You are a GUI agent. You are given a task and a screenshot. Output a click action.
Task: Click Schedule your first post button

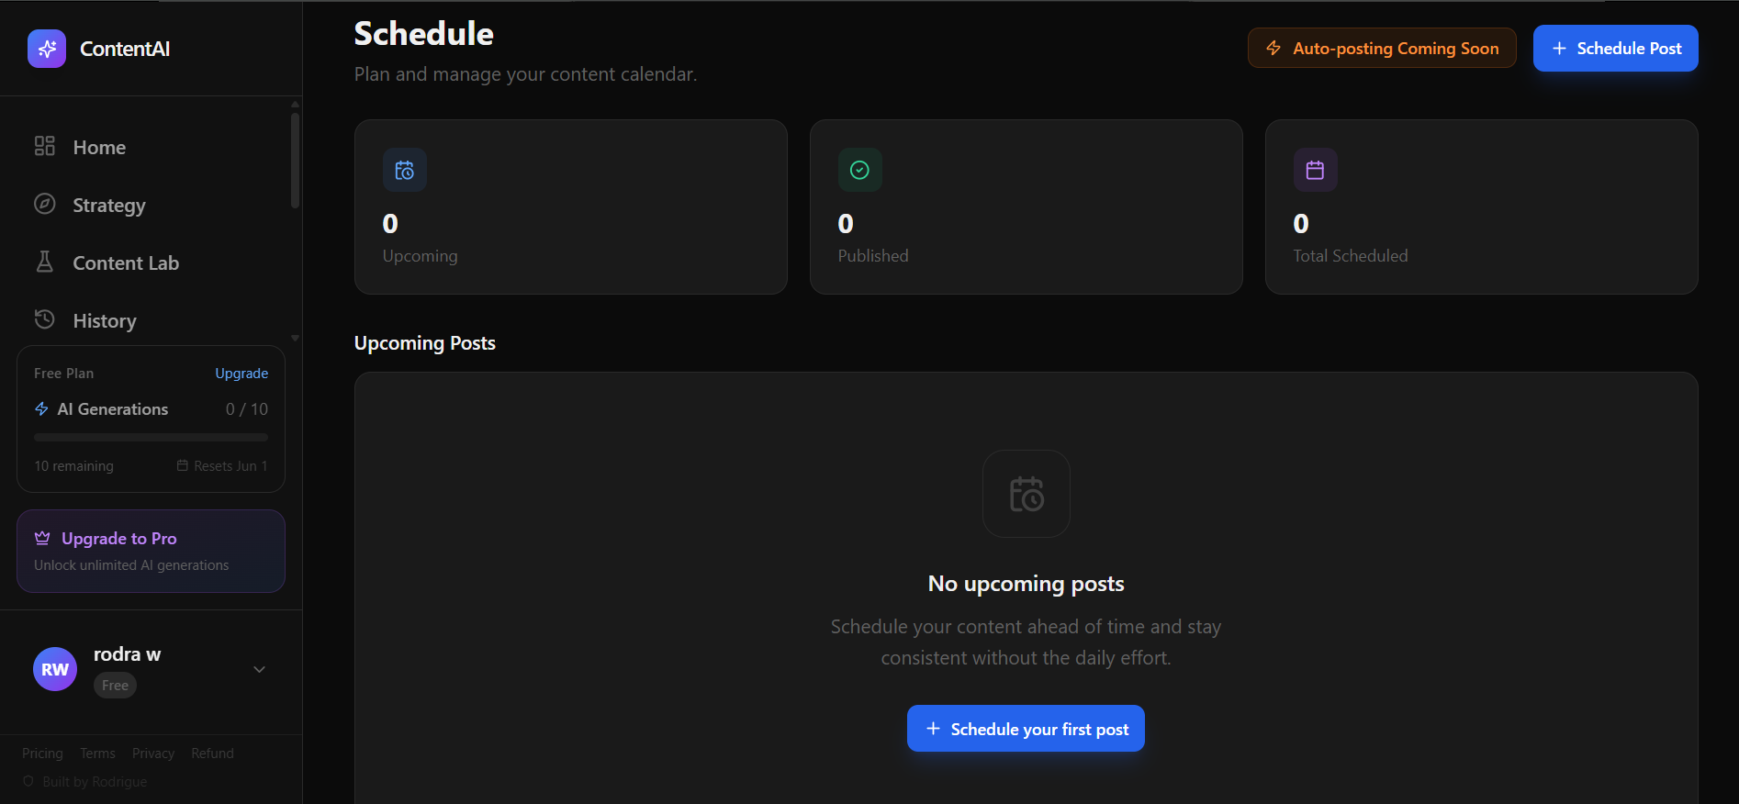[x=1026, y=729]
